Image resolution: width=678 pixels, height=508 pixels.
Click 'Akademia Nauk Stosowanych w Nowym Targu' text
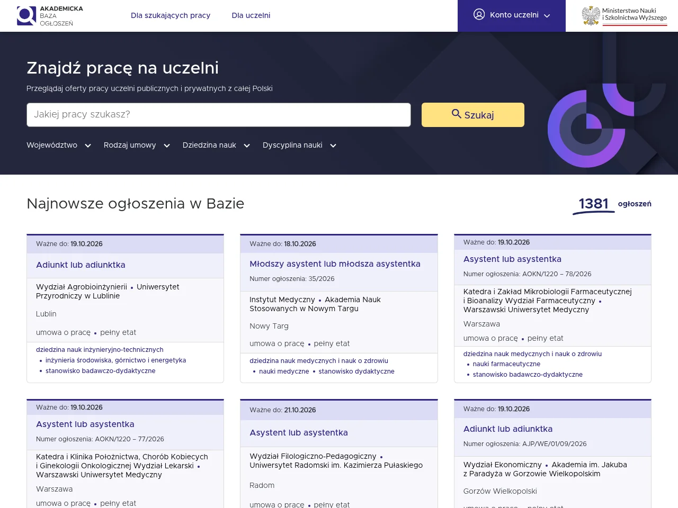click(x=315, y=304)
